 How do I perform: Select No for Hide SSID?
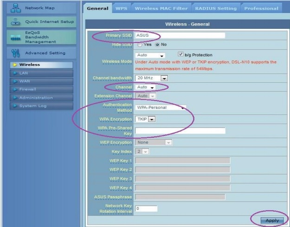point(157,45)
